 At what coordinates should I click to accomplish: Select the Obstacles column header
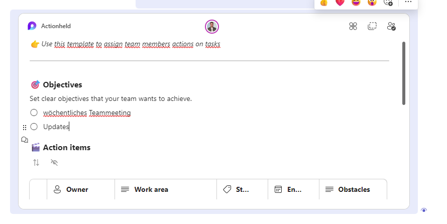(x=353, y=189)
